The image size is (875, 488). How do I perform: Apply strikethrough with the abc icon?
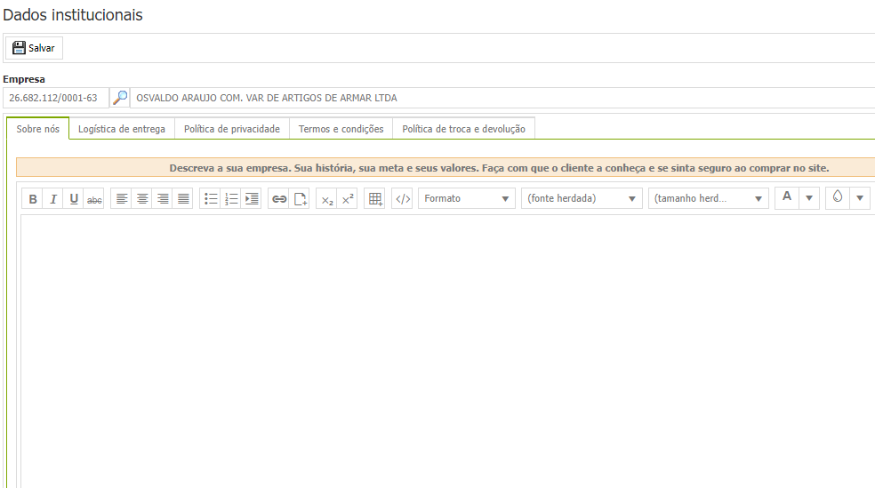click(94, 199)
